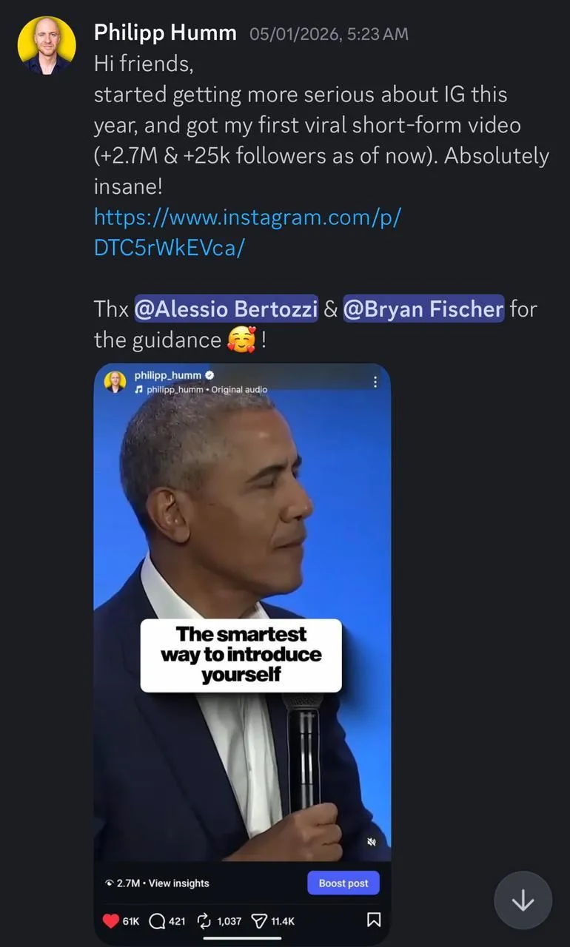570x947 pixels.
Task: Tap the @Alessio Bertozzi mention
Action: tap(226, 308)
